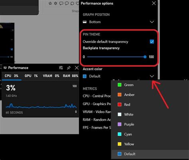This screenshot has height=160, width=189.
Task: Click chevron in left background widget
Action: [12, 40]
